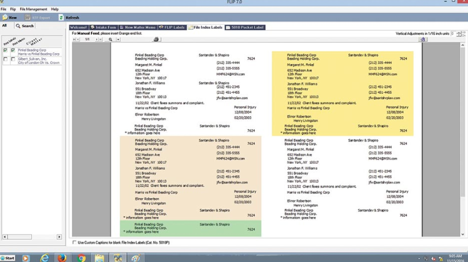468x262 pixels.
Task: Open the Search tab in sidebar
Action: click(x=25, y=26)
